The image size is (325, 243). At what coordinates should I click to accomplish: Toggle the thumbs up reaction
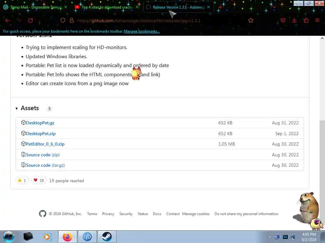tap(22, 180)
